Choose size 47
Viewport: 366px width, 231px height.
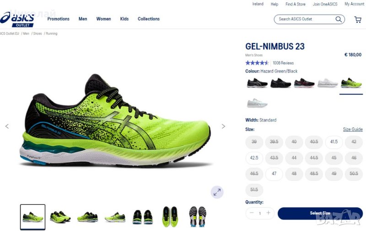274,174
